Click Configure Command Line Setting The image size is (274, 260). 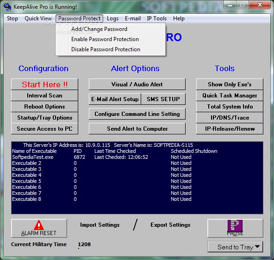coord(137,114)
